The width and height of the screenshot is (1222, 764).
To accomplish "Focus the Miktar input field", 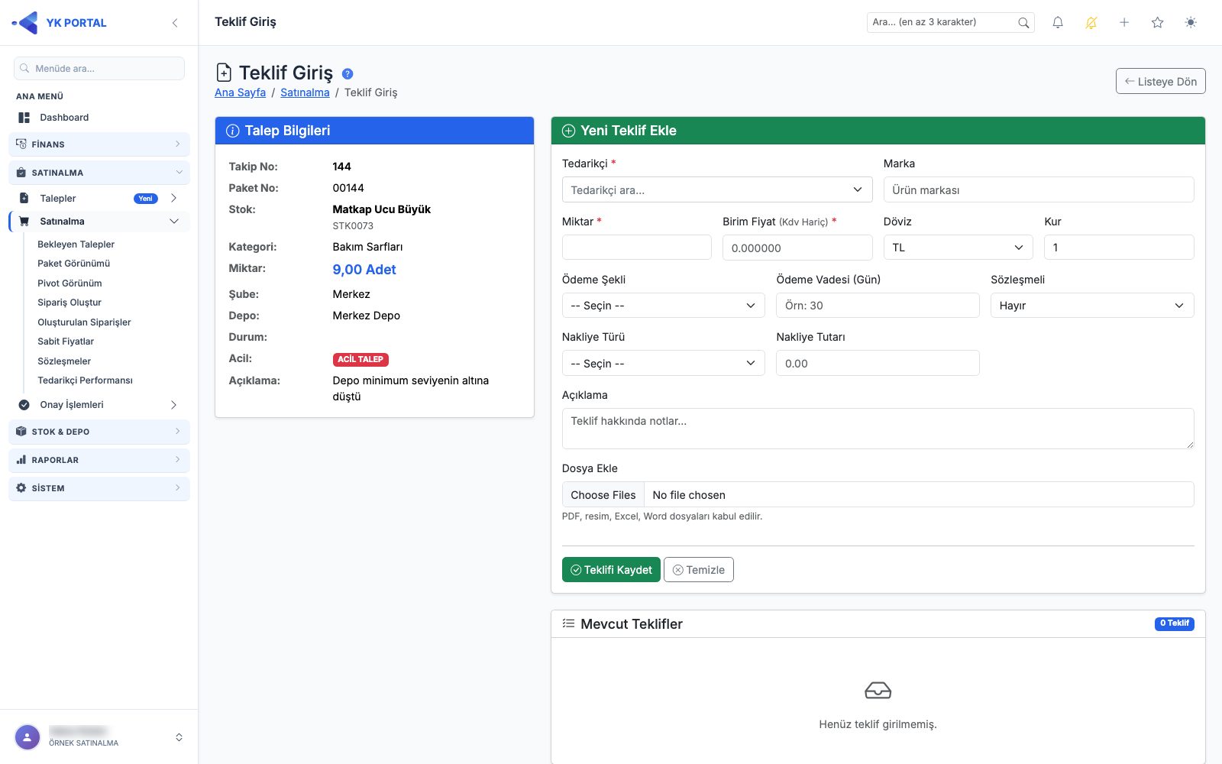I will click(x=637, y=248).
